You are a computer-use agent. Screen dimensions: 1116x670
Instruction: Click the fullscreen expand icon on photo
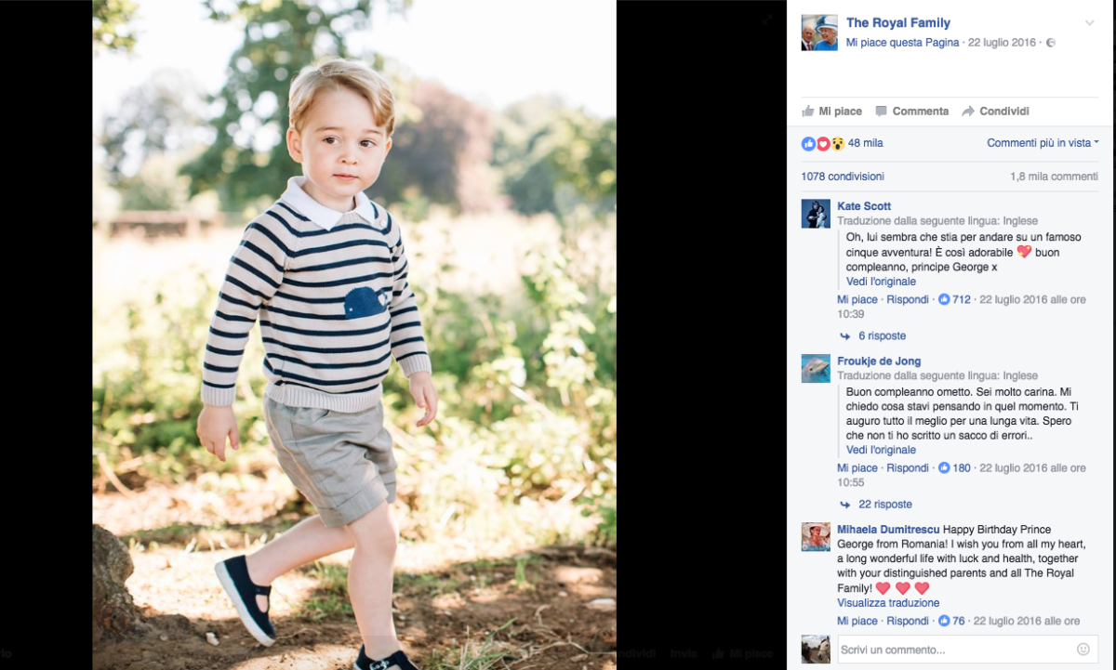point(767,20)
